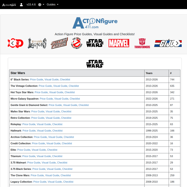
Task: Click the 744 count cell
Action: pyautogui.click(x=175, y=79)
